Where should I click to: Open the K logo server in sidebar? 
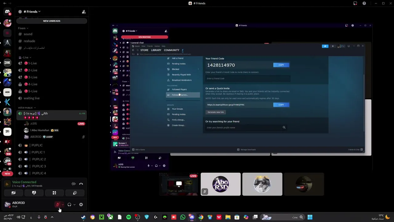click(7, 102)
